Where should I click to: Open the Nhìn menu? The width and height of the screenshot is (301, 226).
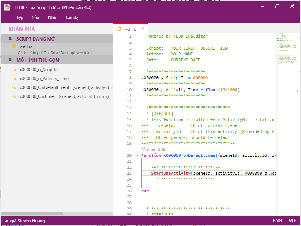click(x=53, y=17)
